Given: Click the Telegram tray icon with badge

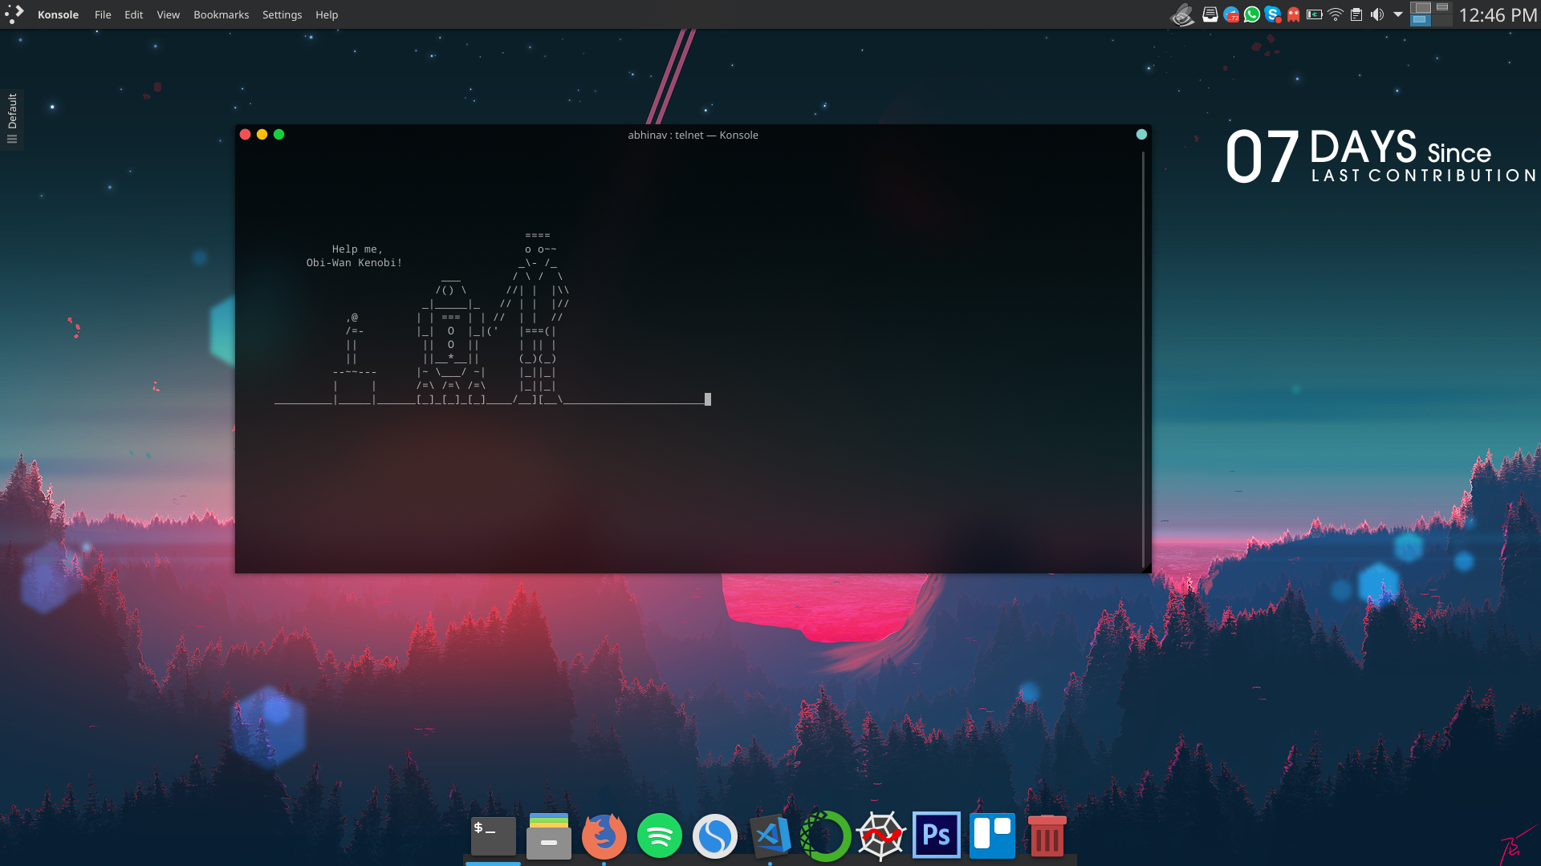Looking at the screenshot, I should coord(1230,14).
